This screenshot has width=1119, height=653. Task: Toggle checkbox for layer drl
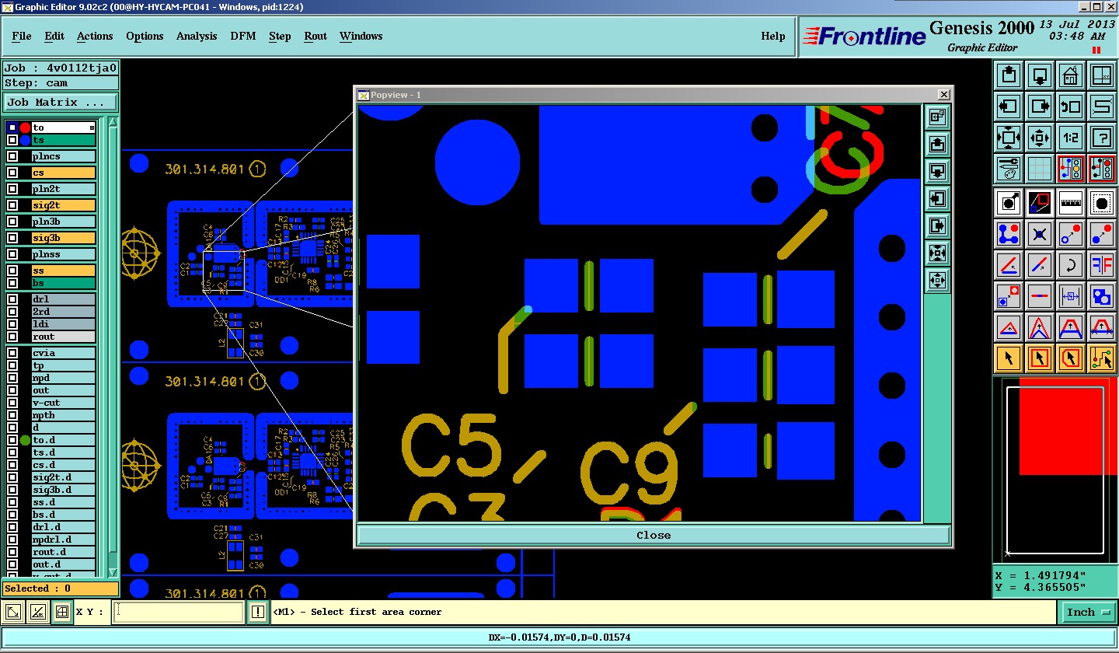point(12,299)
